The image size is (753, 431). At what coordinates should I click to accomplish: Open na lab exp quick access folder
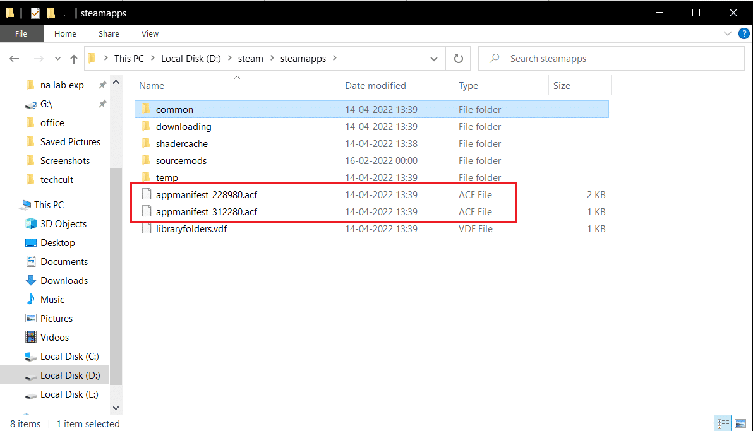(62, 85)
